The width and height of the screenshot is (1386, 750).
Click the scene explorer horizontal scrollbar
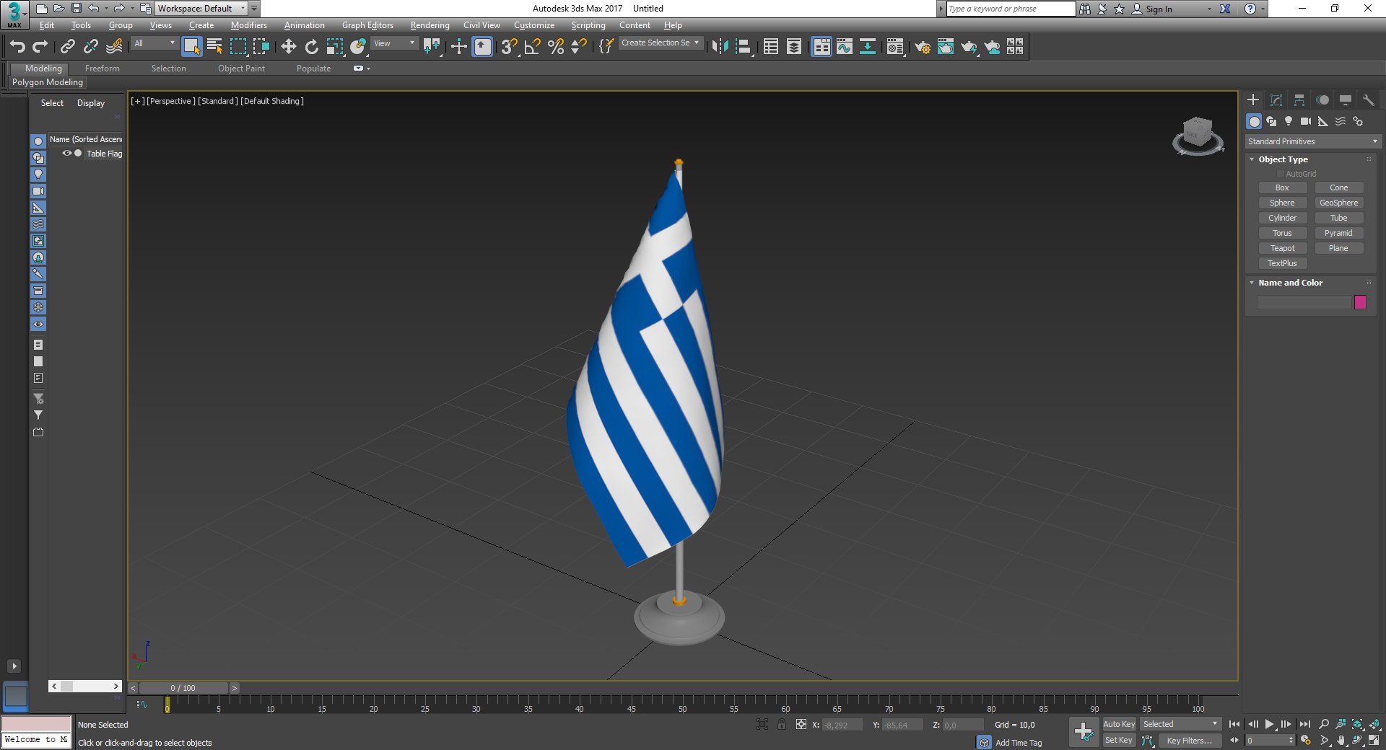[85, 686]
